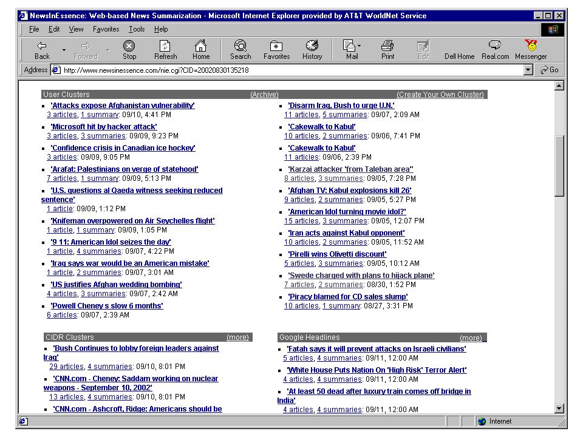Open '29 articles' under Bush Continues to lobby
583x437 pixels.
click(x=67, y=366)
